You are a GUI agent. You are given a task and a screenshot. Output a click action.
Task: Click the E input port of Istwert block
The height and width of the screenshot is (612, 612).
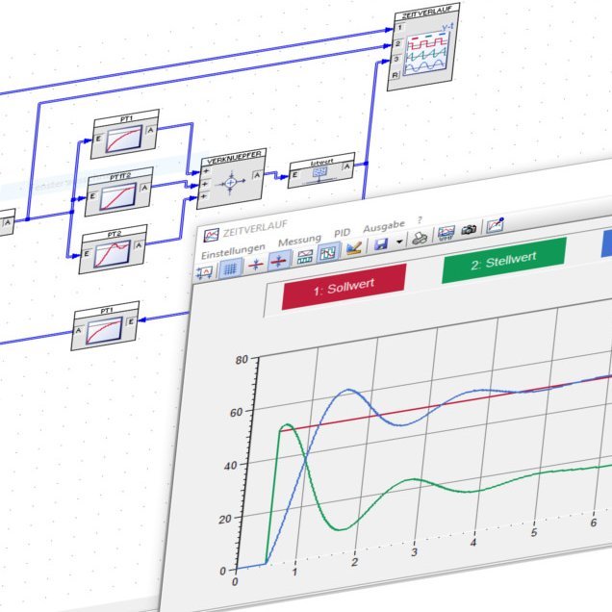[x=295, y=174]
